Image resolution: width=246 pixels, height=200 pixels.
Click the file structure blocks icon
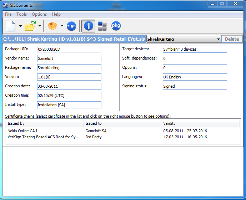102,26
